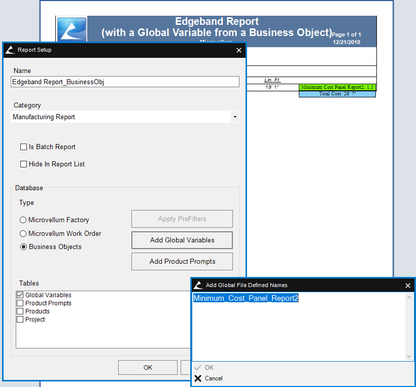This screenshot has width=416, height=387.
Task: Click the Add Product Prompts button
Action: click(182, 261)
